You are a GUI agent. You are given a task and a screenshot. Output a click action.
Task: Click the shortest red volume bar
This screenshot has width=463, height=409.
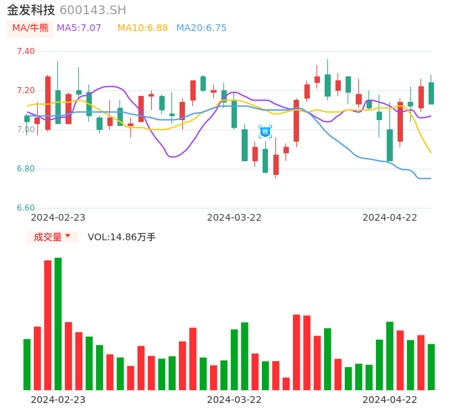pyautogui.click(x=286, y=383)
